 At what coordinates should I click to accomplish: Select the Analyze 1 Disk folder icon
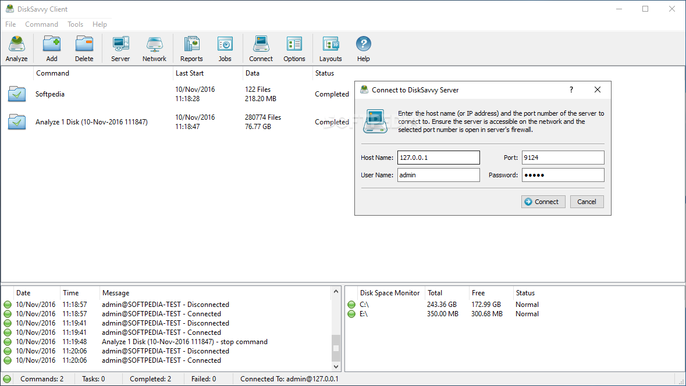click(17, 122)
